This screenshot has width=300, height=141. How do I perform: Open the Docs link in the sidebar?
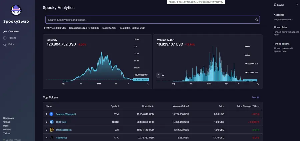pyautogui.click(x=6, y=126)
